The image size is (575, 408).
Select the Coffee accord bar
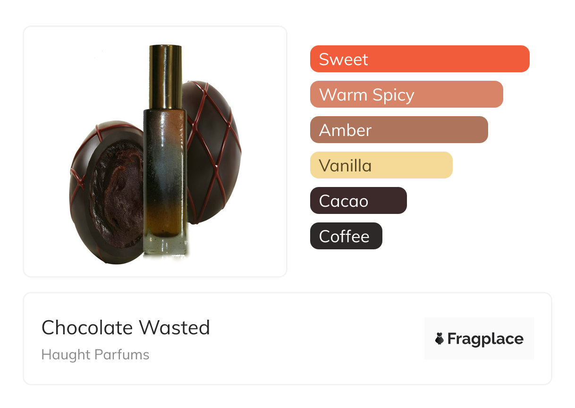pos(346,236)
